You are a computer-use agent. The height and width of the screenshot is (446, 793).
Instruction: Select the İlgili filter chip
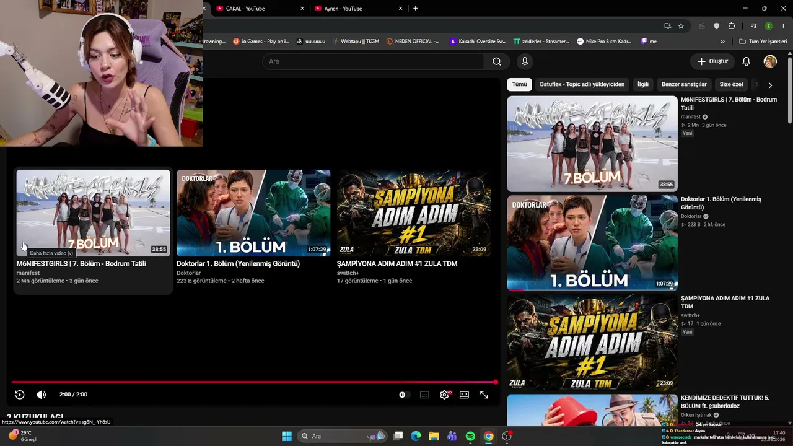(x=643, y=84)
